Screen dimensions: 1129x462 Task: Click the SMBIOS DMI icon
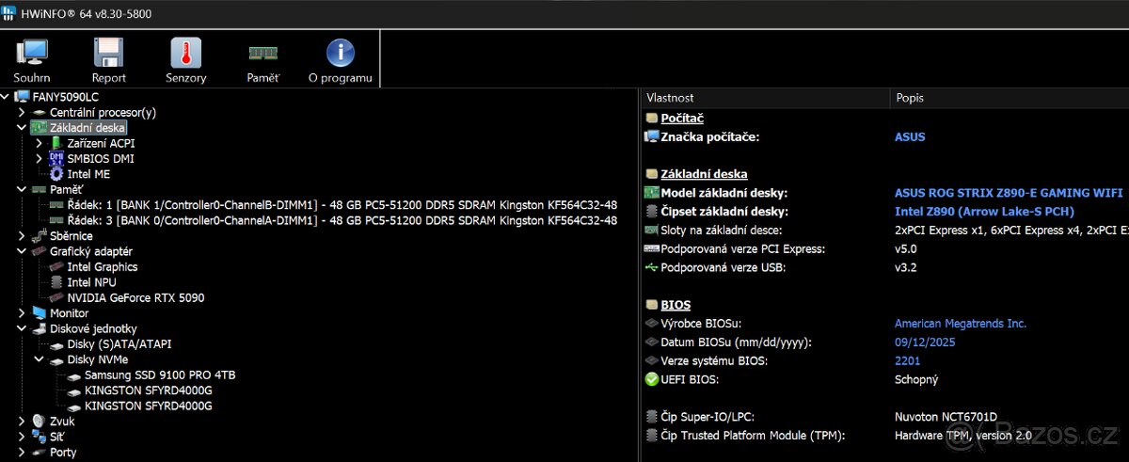point(56,158)
